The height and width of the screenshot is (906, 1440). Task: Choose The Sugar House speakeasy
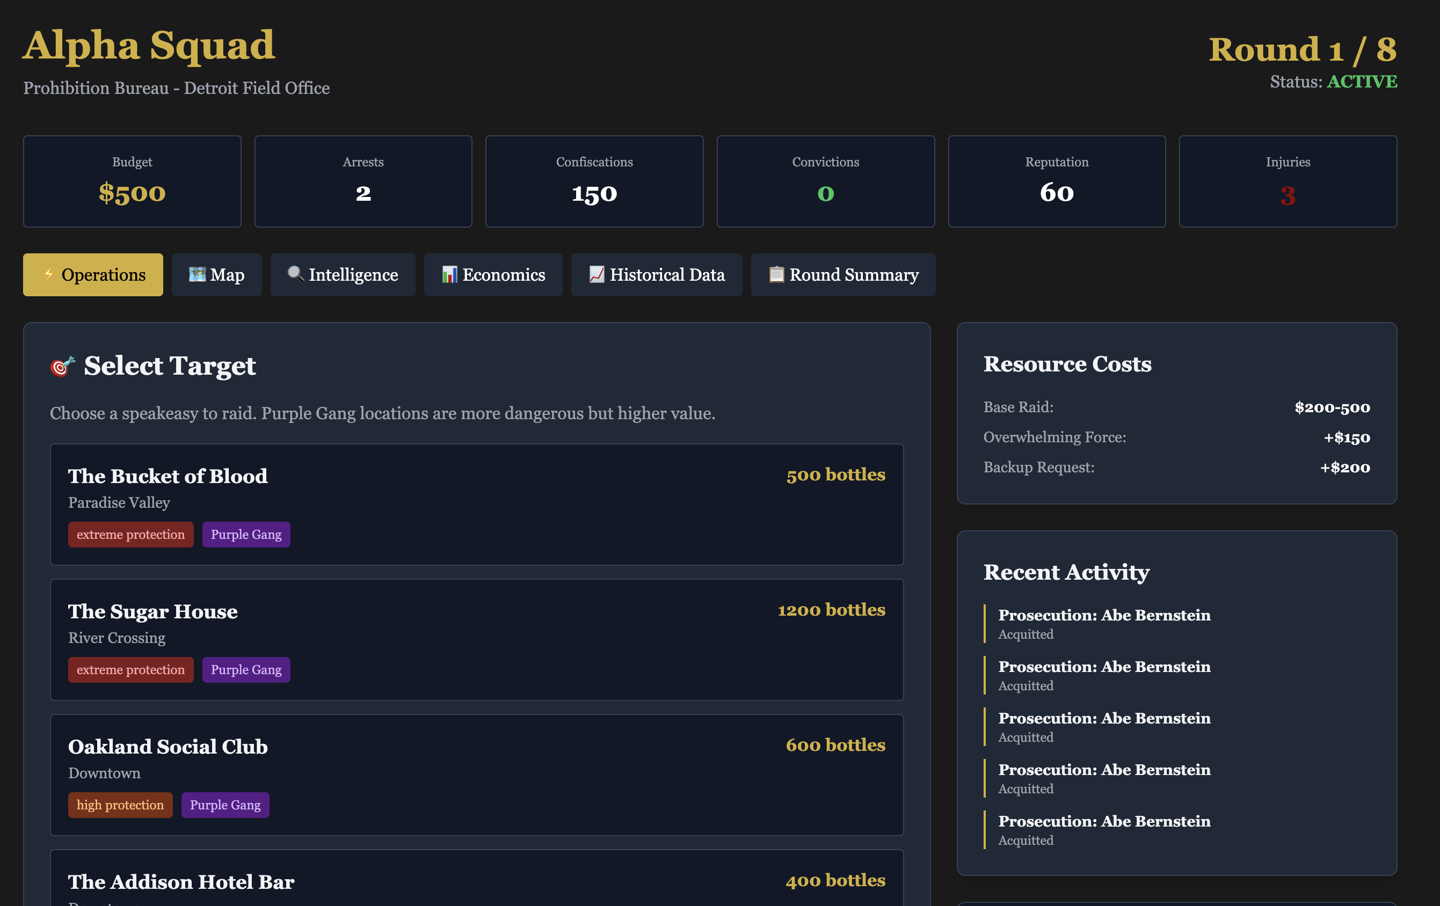coord(476,639)
